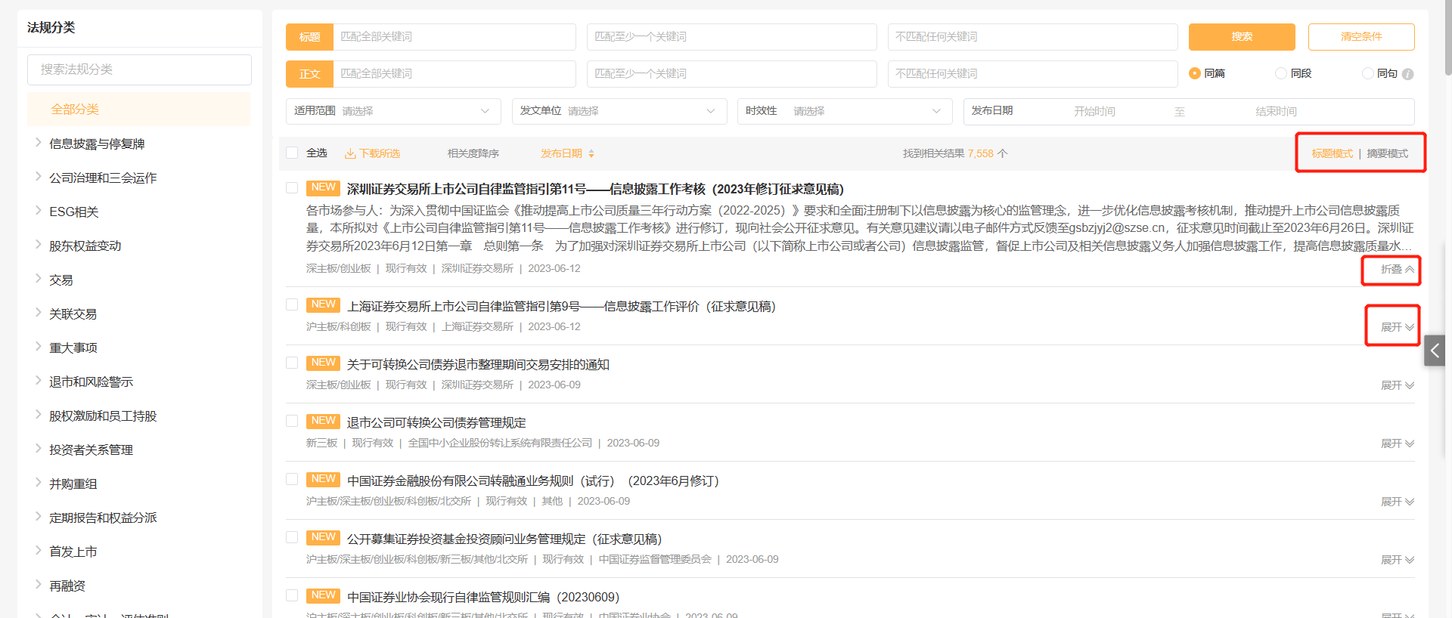Check the box for 深圳证券交易所上市公司自律监管指引第11号
This screenshot has width=1452, height=618.
tap(292, 187)
